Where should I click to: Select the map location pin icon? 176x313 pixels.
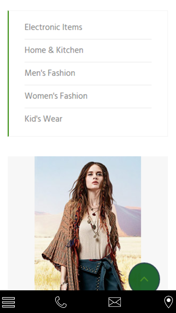pos(169,302)
